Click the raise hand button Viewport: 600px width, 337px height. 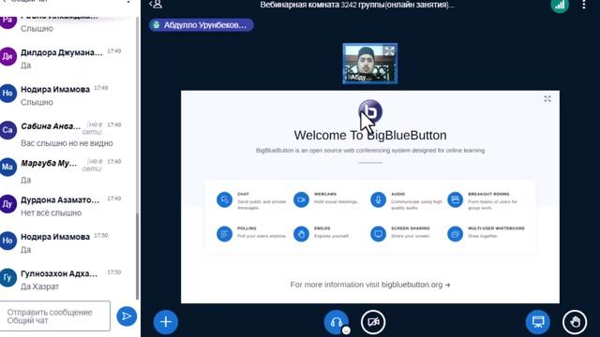pyautogui.click(x=575, y=322)
